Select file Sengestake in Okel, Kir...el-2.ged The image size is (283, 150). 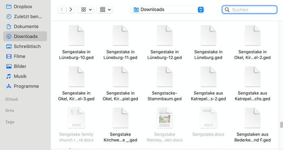click(x=253, y=43)
